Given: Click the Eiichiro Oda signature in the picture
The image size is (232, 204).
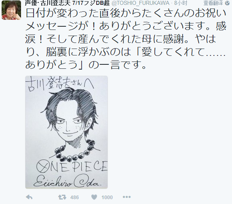Looking at the screenshot, I should tap(67, 183).
